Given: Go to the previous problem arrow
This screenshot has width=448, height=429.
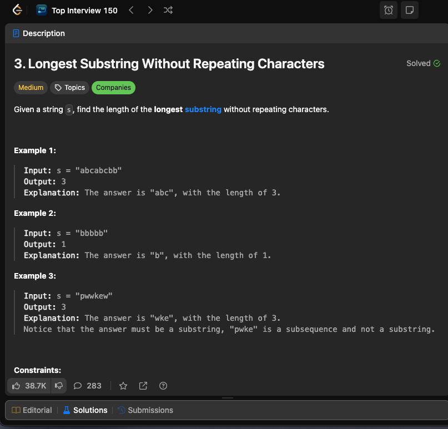Looking at the screenshot, I should click(x=131, y=11).
